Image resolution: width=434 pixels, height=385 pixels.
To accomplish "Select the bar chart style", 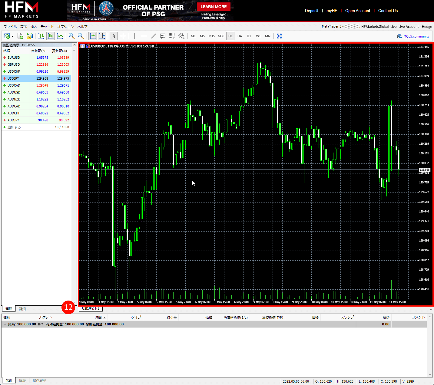I will coord(41,36).
